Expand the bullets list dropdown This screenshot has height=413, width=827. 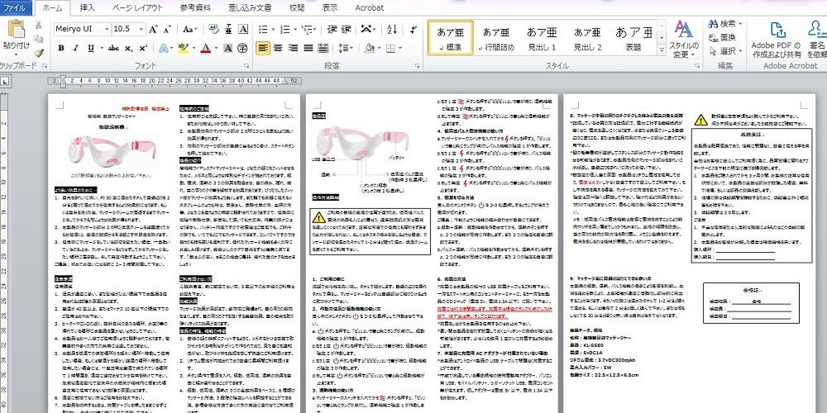[x=273, y=29]
